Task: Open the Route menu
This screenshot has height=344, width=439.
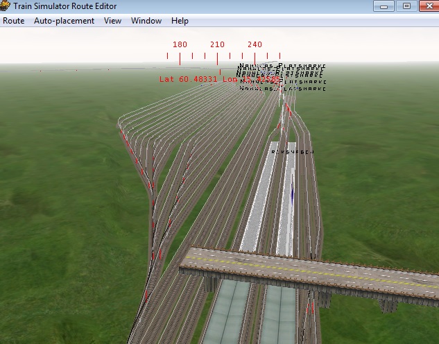Action: (13, 21)
